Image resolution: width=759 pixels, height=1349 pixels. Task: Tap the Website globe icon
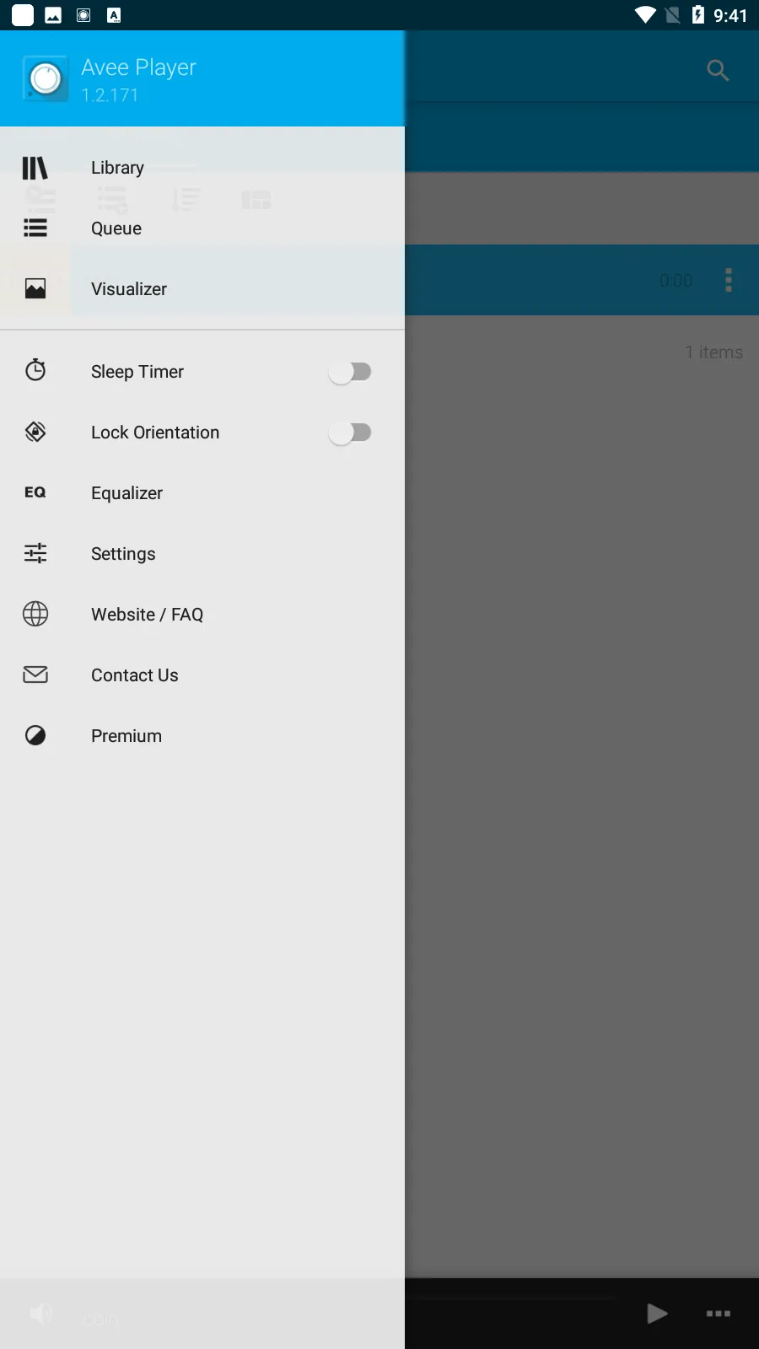[x=35, y=614]
